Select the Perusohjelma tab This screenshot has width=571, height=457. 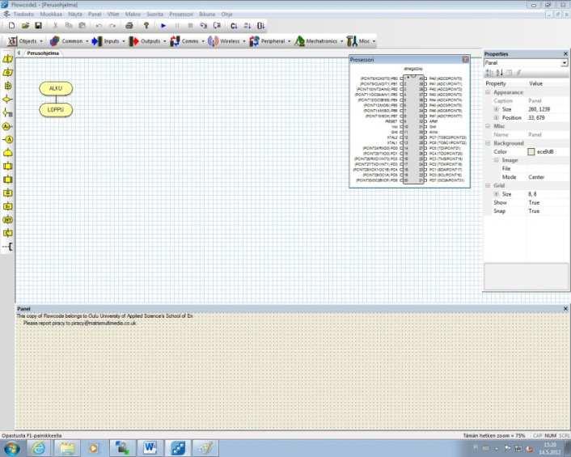click(x=43, y=53)
